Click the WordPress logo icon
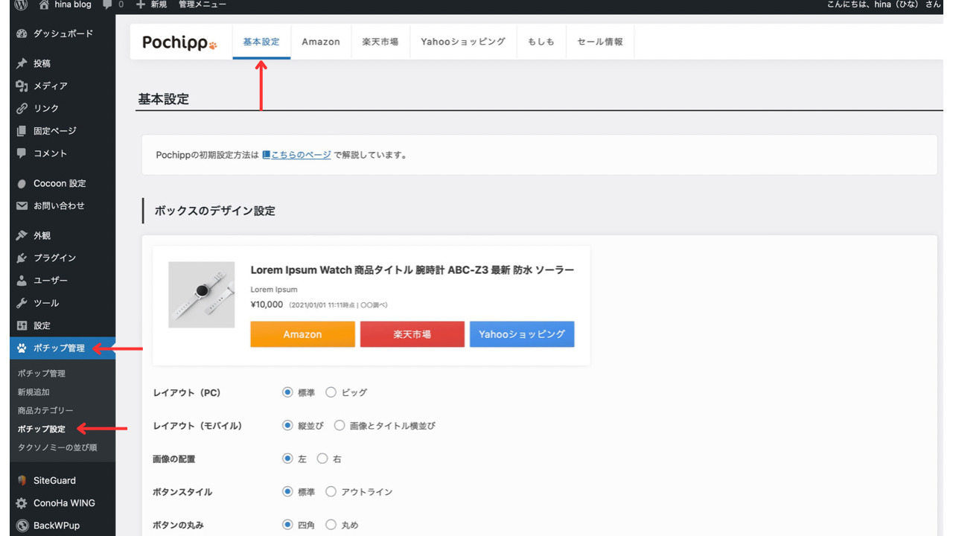This screenshot has height=536, width=953. pyautogui.click(x=22, y=4)
